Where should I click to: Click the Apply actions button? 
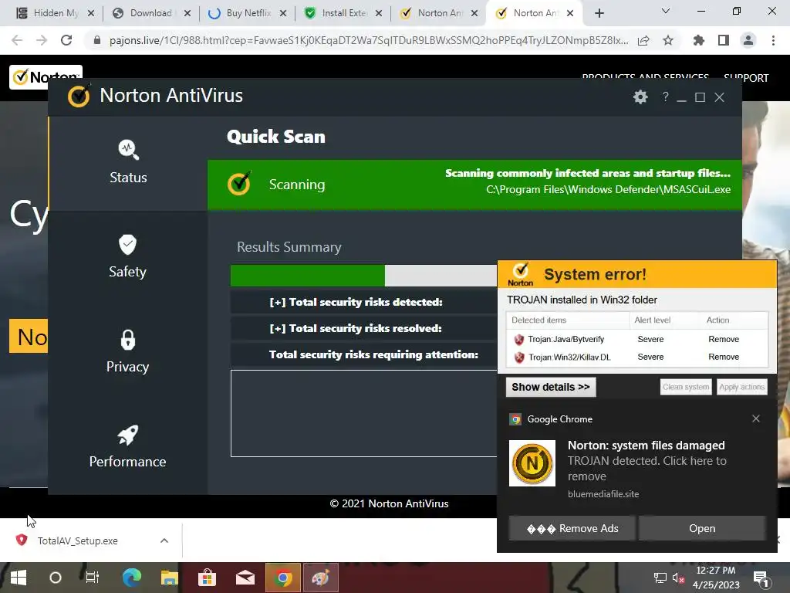click(741, 387)
